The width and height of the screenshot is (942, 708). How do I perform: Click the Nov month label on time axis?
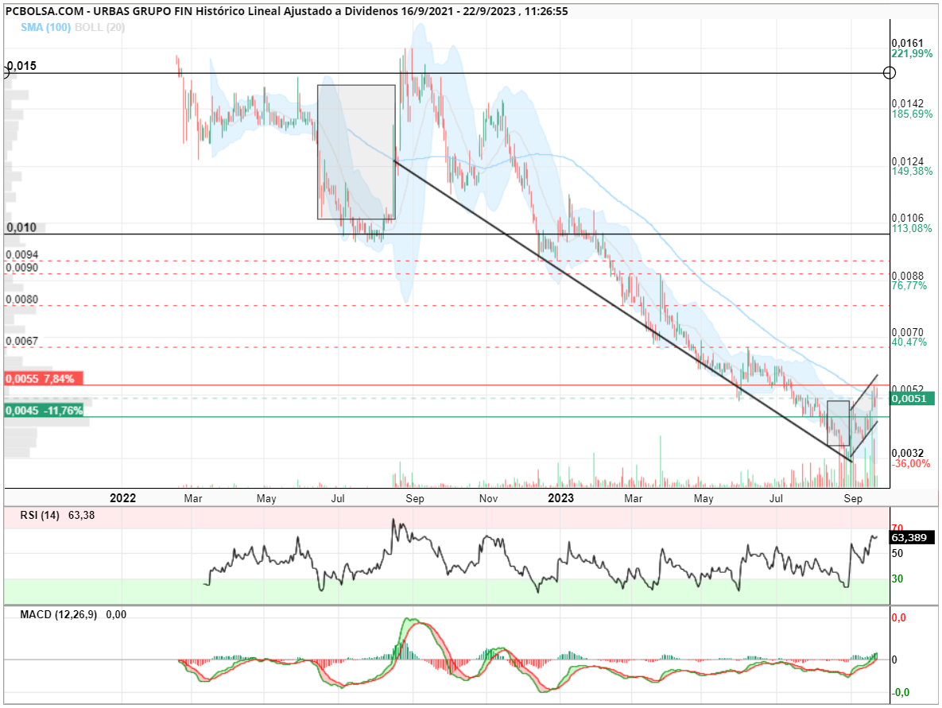click(x=488, y=498)
